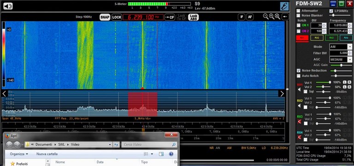Click the search magnifier in Cerca Video
354x166 pixels.
(x=174, y=144)
